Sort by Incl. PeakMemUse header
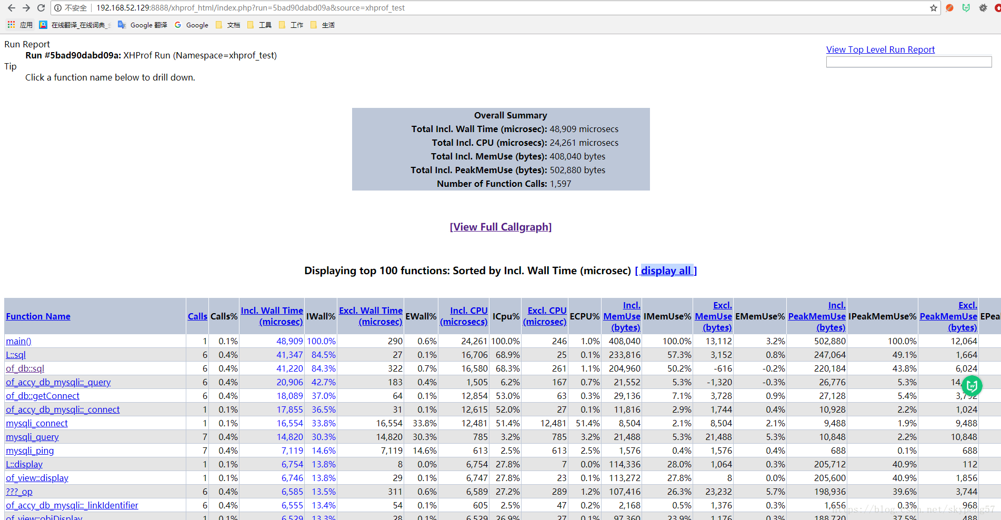The image size is (1001, 520). point(817,316)
